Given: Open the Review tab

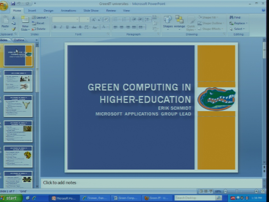Looking at the screenshot, I should [x=111, y=11].
